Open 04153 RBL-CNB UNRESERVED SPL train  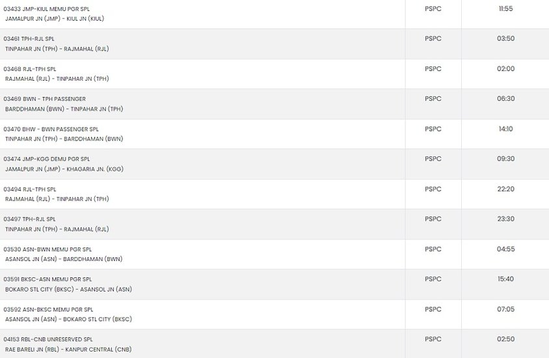click(48, 339)
